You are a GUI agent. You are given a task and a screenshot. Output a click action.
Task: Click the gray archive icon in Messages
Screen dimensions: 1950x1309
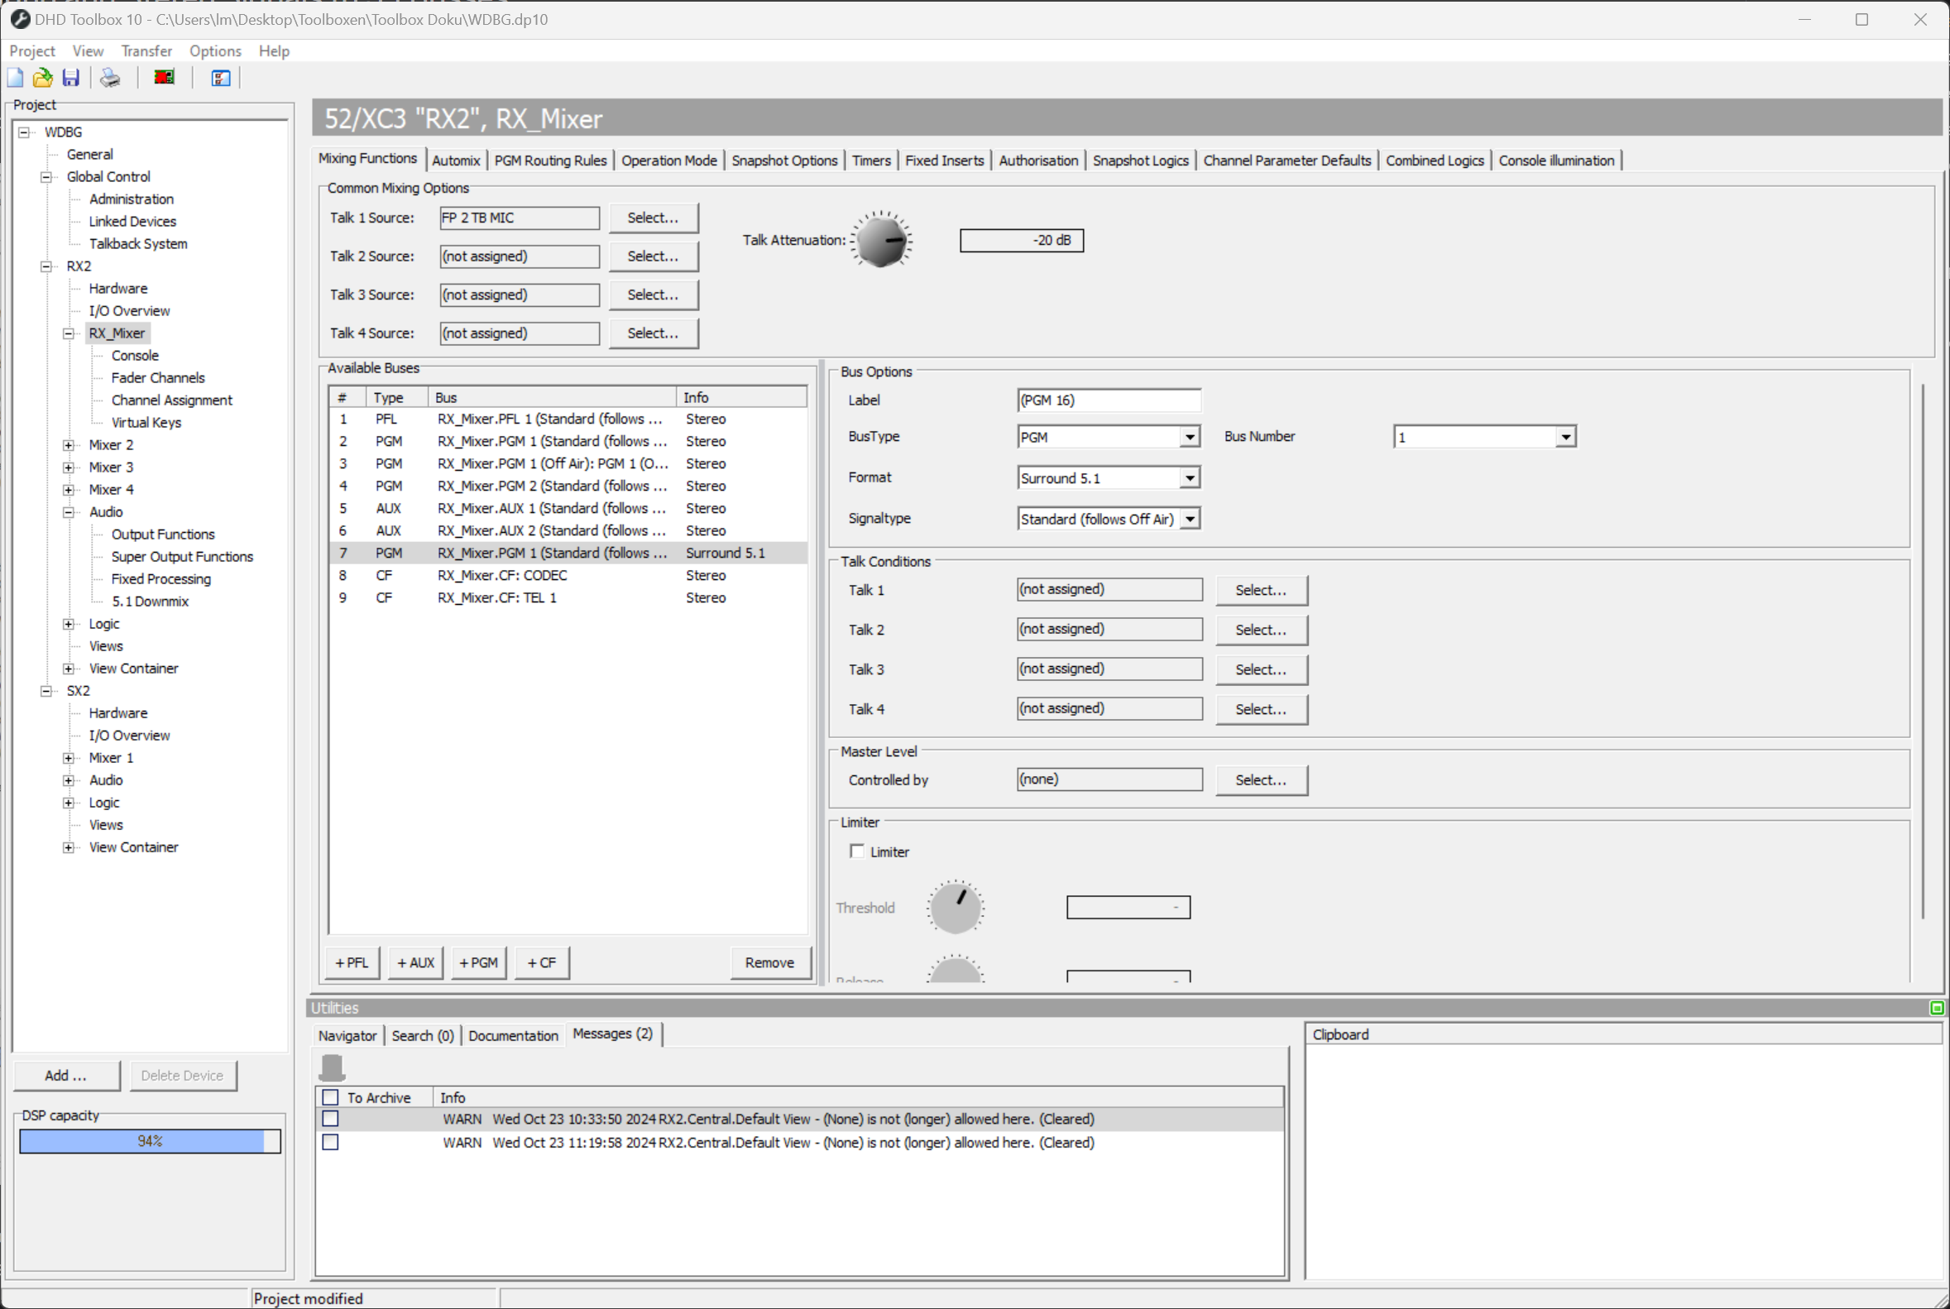coord(333,1067)
